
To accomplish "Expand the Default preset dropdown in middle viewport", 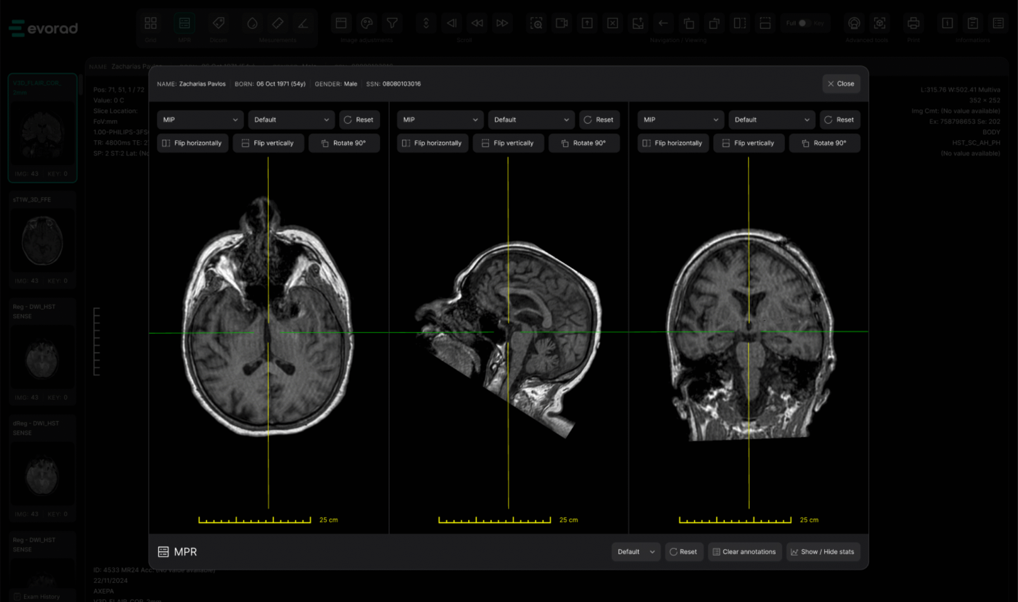I will coord(531,120).
